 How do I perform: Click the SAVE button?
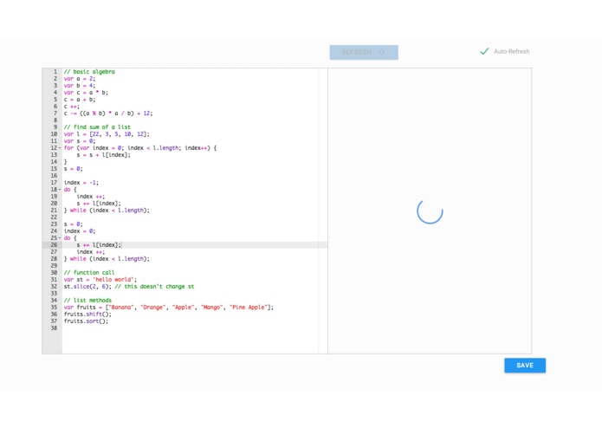[x=525, y=365]
